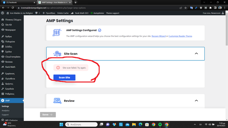Collapse the Review panel chevron

point(196,101)
